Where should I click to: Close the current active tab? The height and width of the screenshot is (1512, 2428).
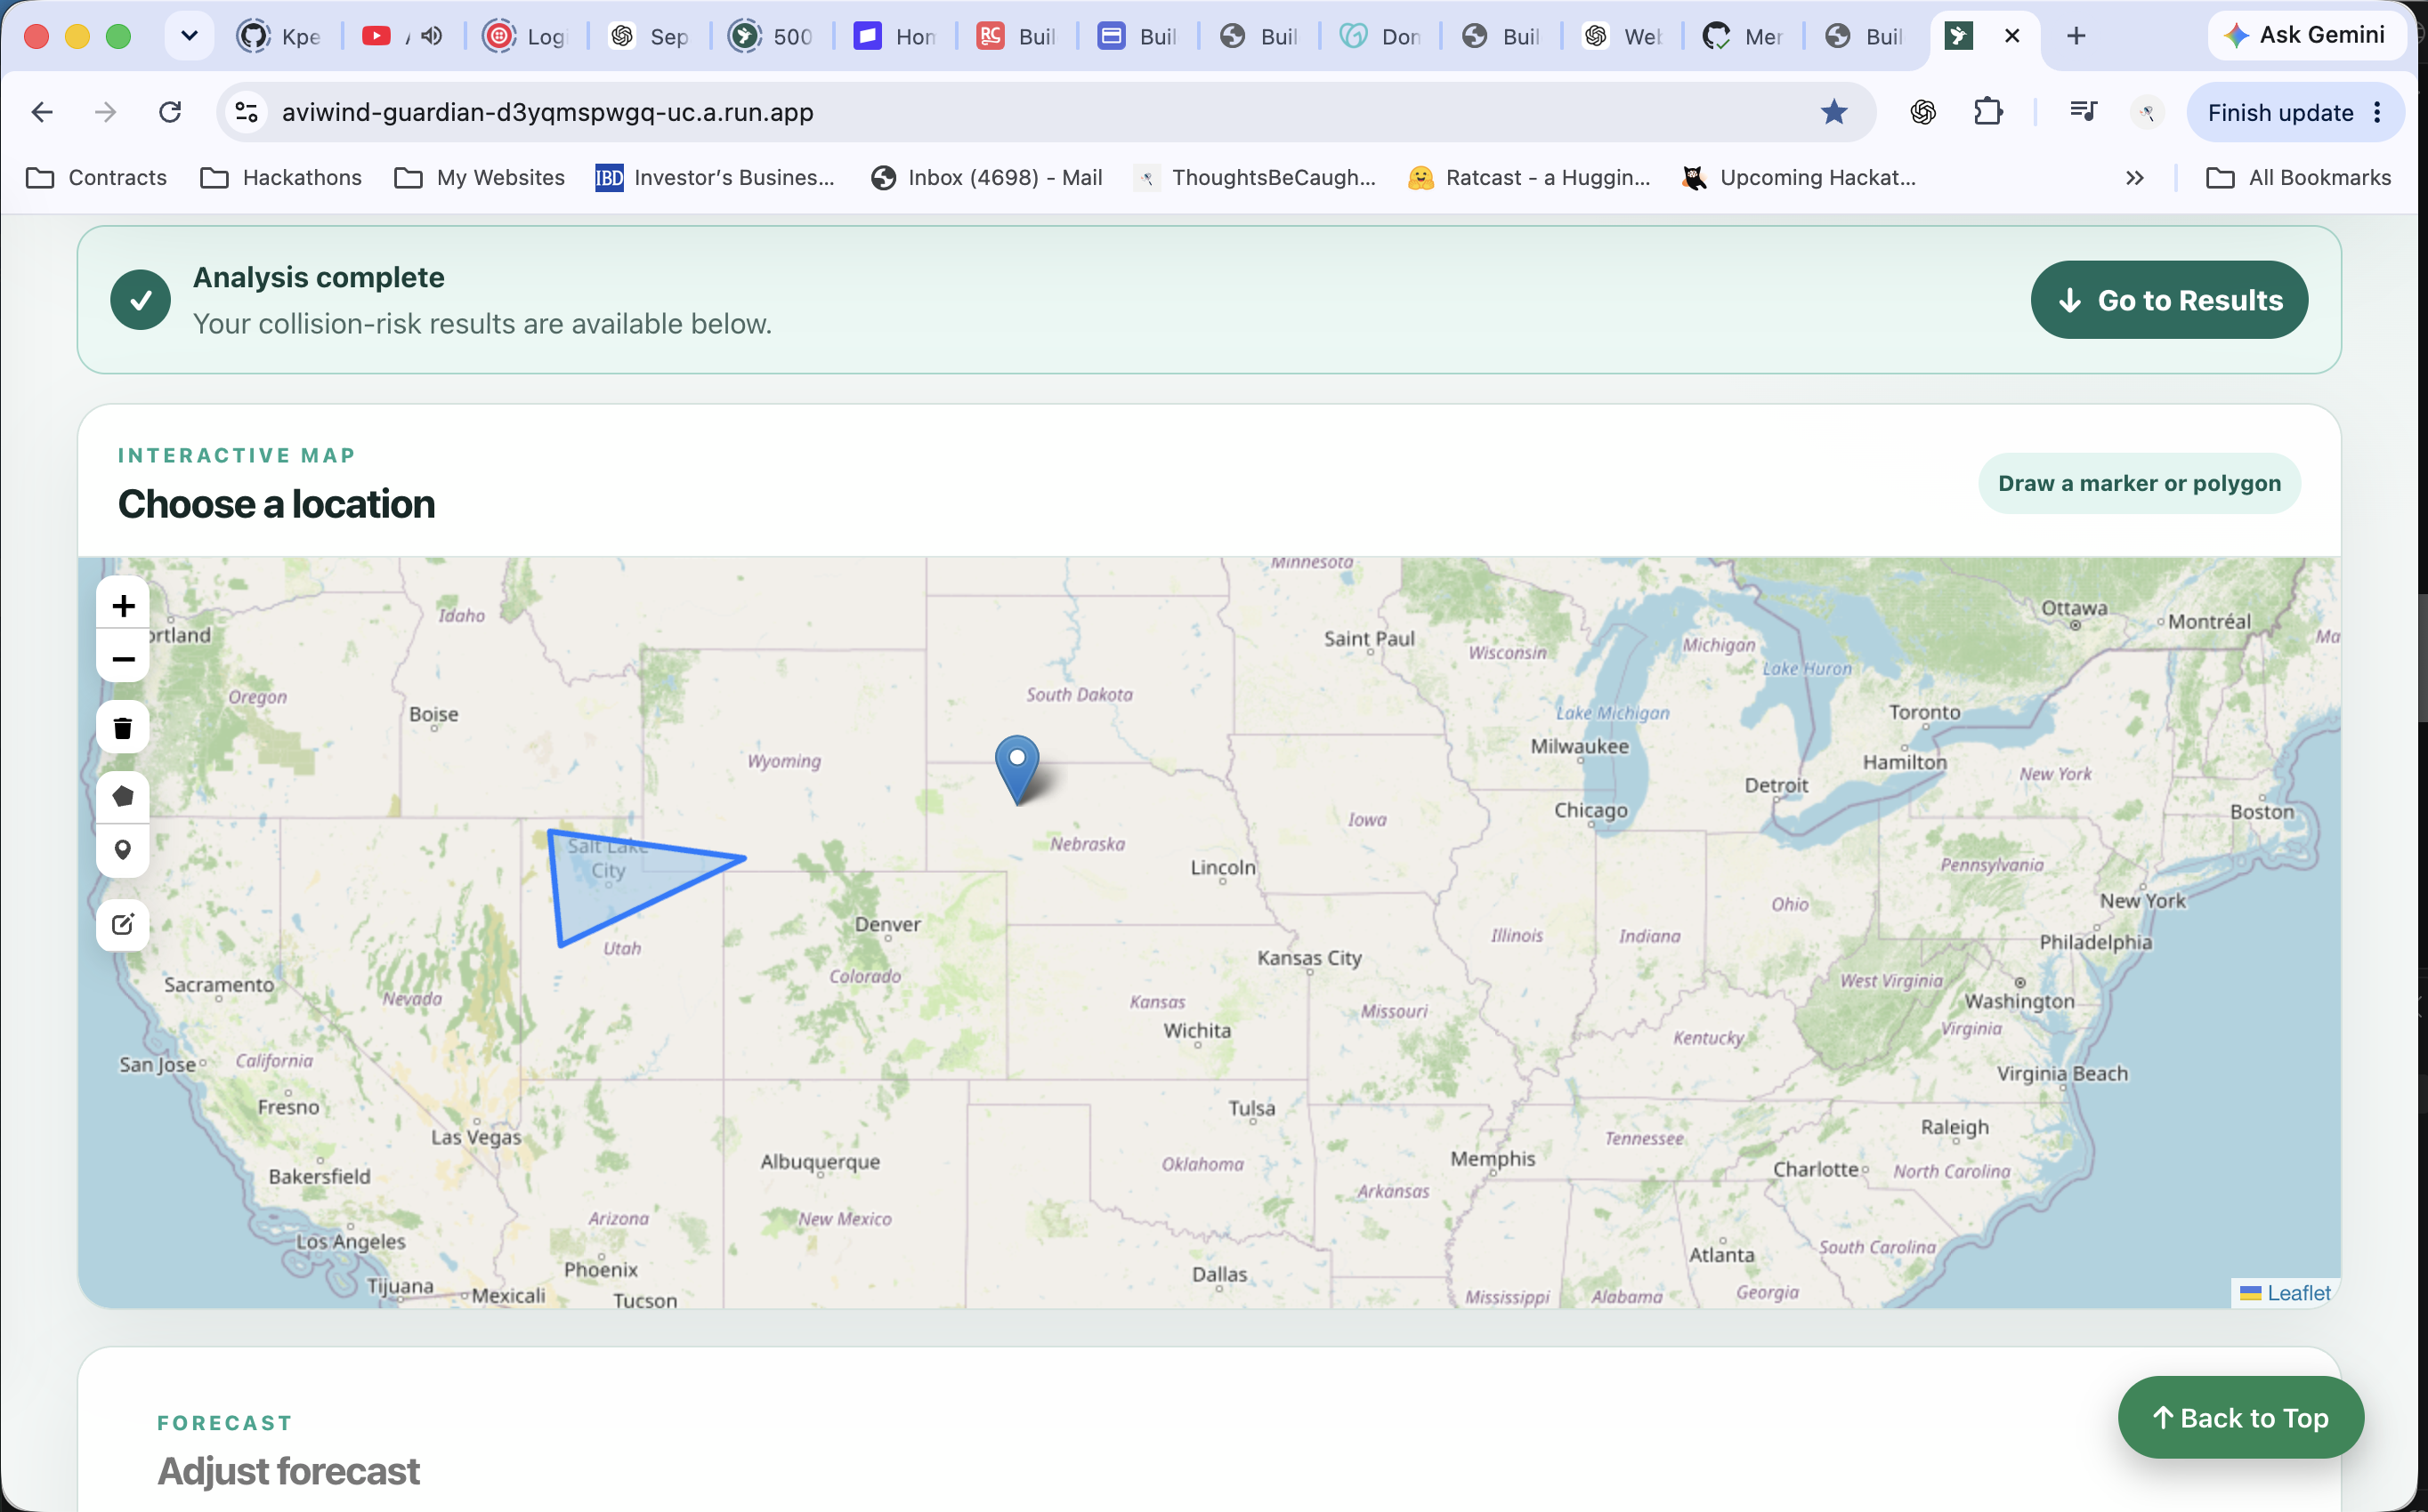tap(2011, 36)
